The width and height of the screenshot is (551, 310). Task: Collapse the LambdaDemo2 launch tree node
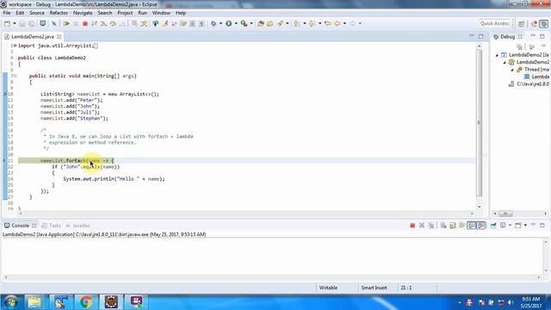coord(497,55)
